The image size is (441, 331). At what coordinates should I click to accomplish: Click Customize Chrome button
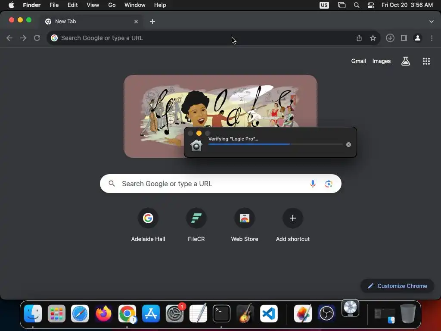[x=398, y=286]
